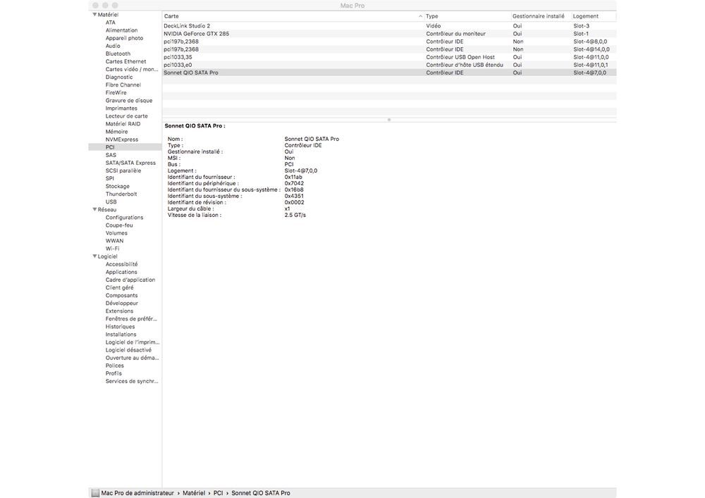Toggle sort arrow on Carte column
705x498 pixels.
click(x=420, y=16)
